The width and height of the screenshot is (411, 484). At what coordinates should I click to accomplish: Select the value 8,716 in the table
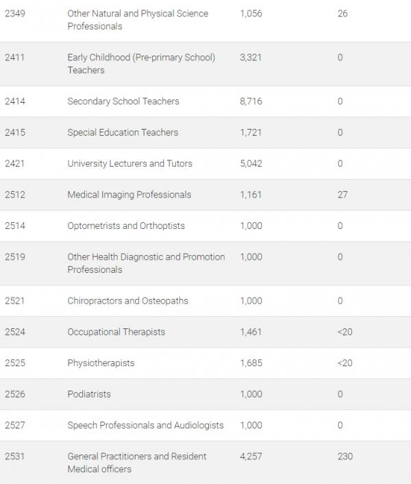[x=251, y=101]
